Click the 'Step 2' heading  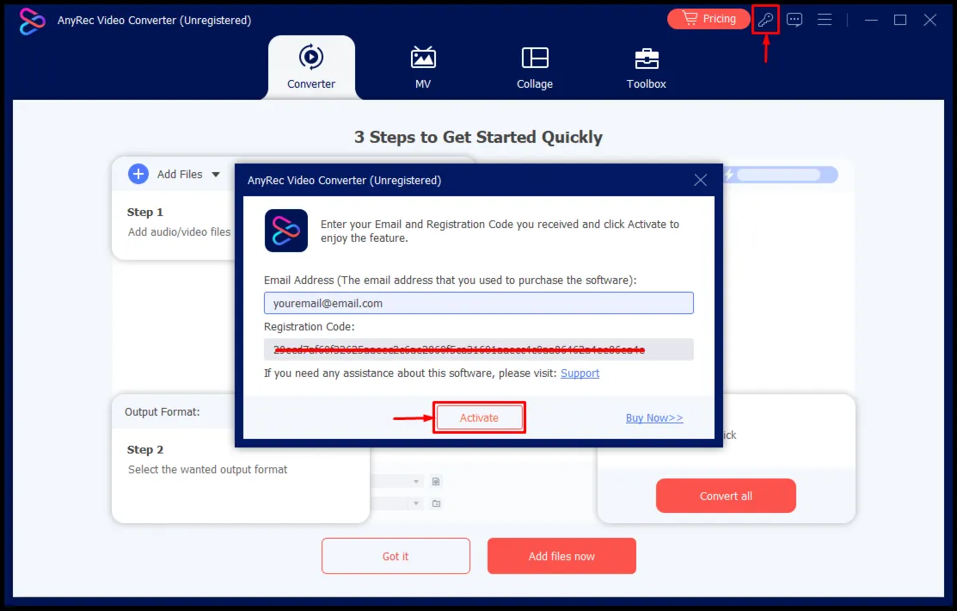click(x=145, y=450)
